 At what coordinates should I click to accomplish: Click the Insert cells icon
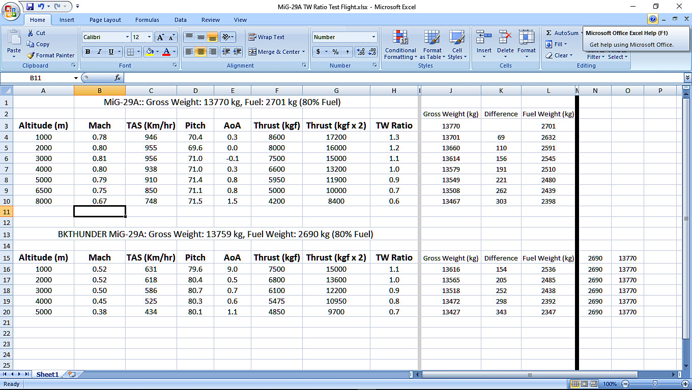[484, 38]
